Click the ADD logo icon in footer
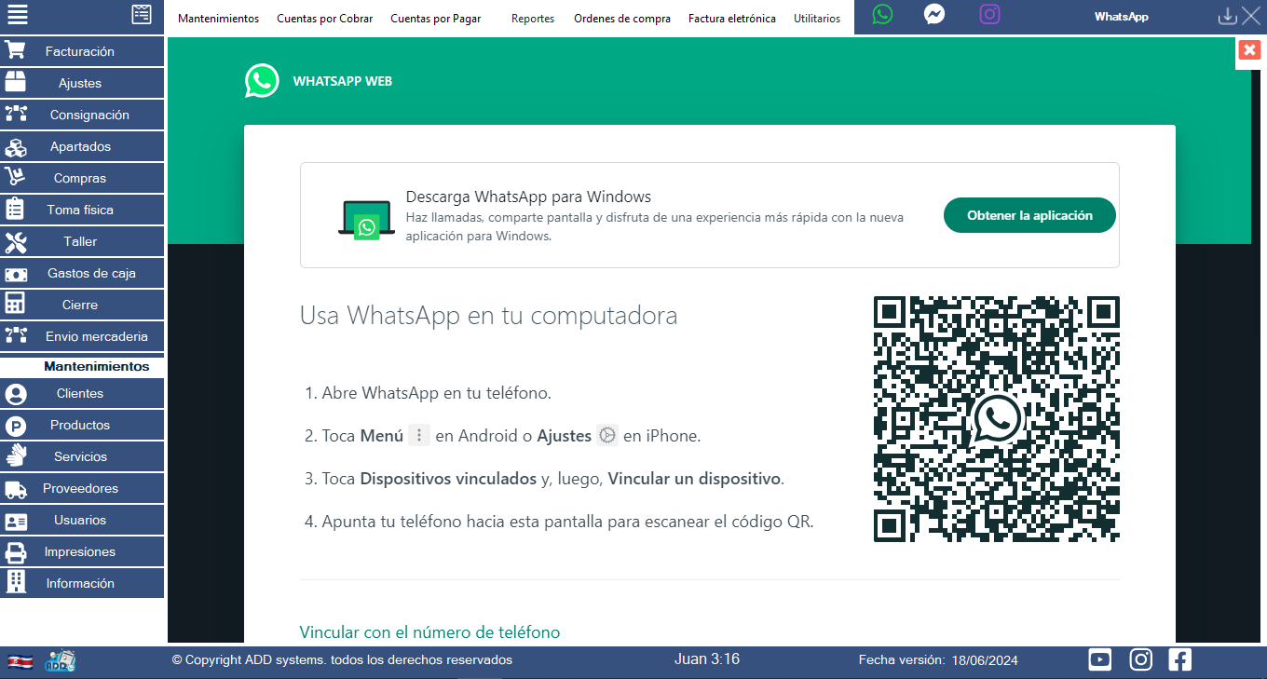The image size is (1267, 679). click(60, 661)
